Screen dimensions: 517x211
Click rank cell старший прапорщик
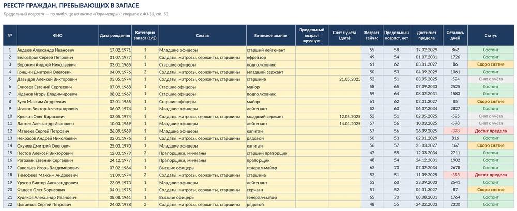(270, 153)
